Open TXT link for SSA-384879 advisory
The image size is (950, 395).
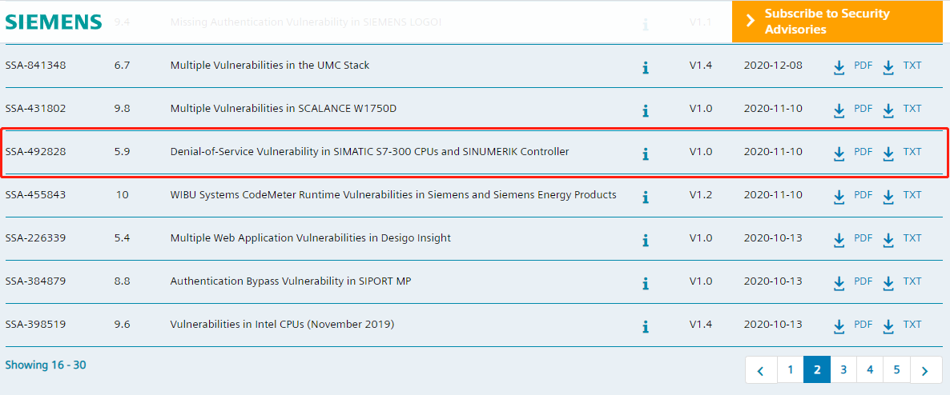pos(912,281)
